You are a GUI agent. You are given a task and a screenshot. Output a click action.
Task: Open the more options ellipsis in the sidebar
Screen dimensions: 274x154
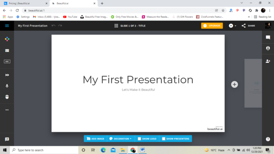(x=7, y=110)
